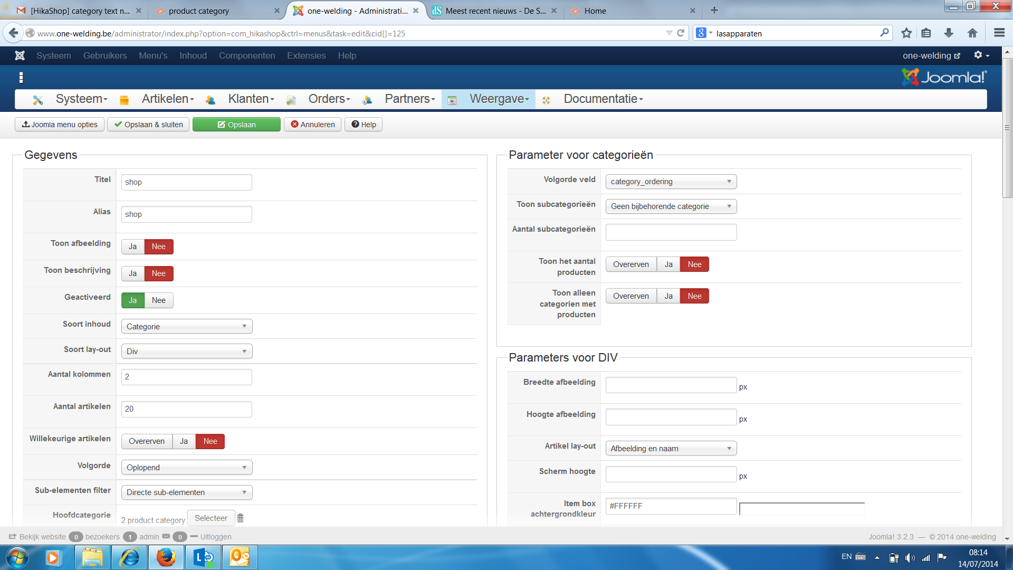
Task: Click the trash icon next to Hoofdcategorie
Action: [240, 518]
